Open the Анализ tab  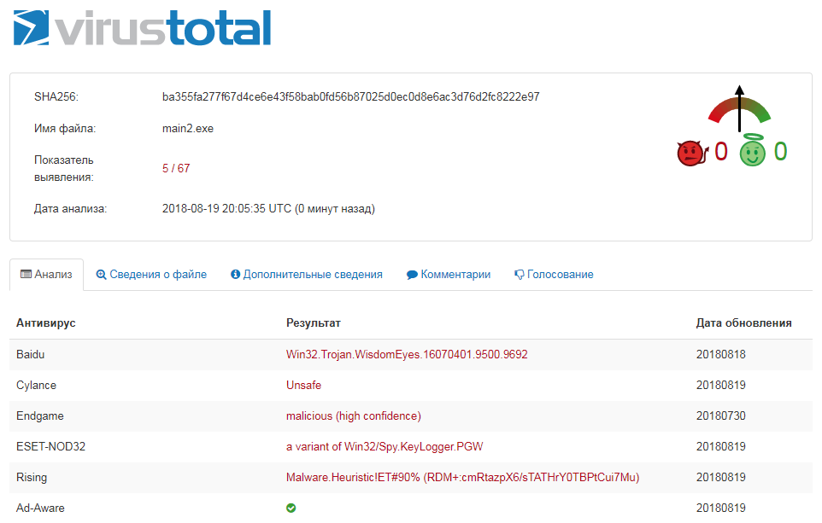[x=46, y=275]
